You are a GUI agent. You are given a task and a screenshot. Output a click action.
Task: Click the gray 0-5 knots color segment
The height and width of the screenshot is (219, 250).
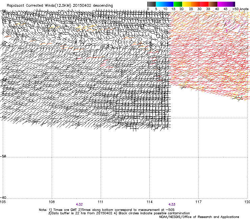[x=151, y=4]
